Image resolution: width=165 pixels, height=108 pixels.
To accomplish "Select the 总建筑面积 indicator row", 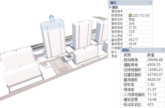I will [143, 75].
